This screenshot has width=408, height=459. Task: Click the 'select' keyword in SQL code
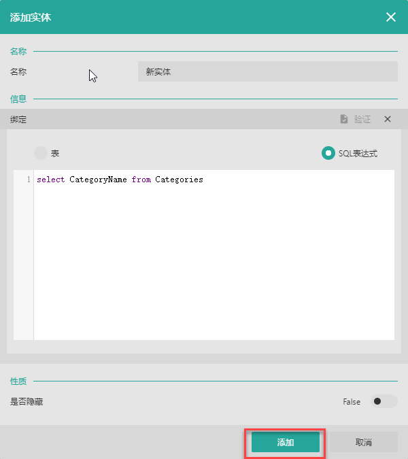[51, 180]
